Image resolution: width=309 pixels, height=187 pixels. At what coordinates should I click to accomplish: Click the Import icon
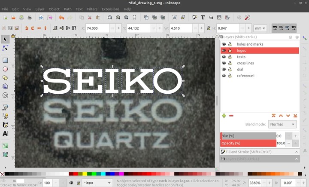[x=41, y=18]
